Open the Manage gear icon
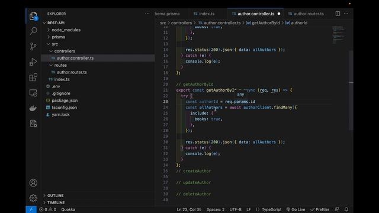379x213 pixels. click(x=33, y=198)
